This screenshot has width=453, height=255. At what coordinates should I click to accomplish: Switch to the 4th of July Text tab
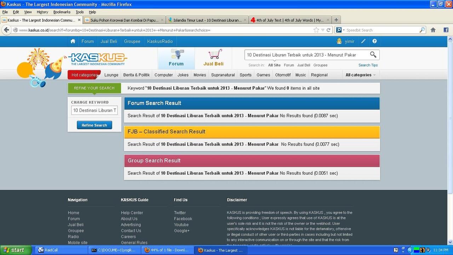point(289,20)
